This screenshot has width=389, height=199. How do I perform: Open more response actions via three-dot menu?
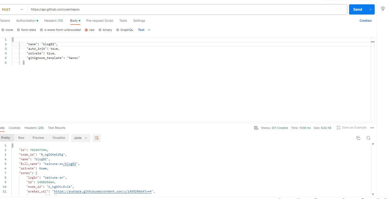[372, 128]
